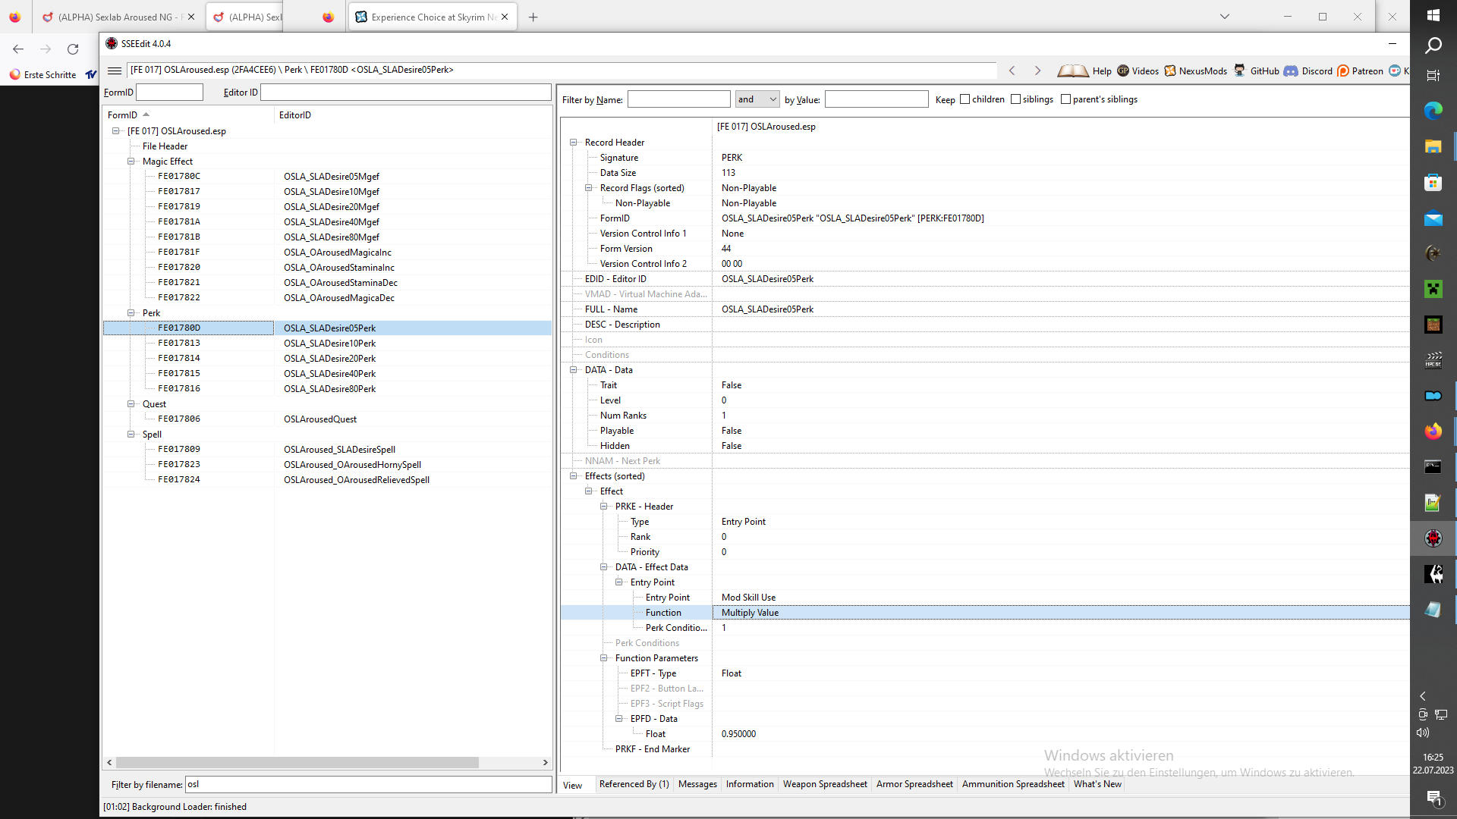Open the browser tab list chevron
The height and width of the screenshot is (819, 1457).
coord(1225,17)
